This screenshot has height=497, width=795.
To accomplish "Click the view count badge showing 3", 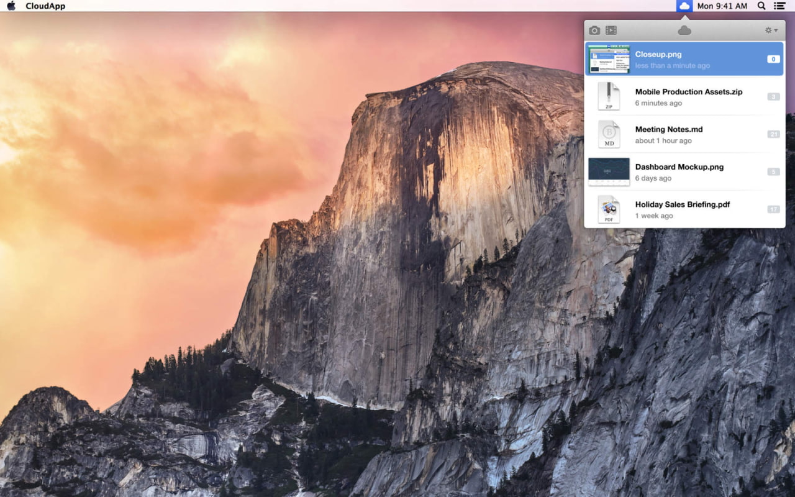I will (773, 97).
